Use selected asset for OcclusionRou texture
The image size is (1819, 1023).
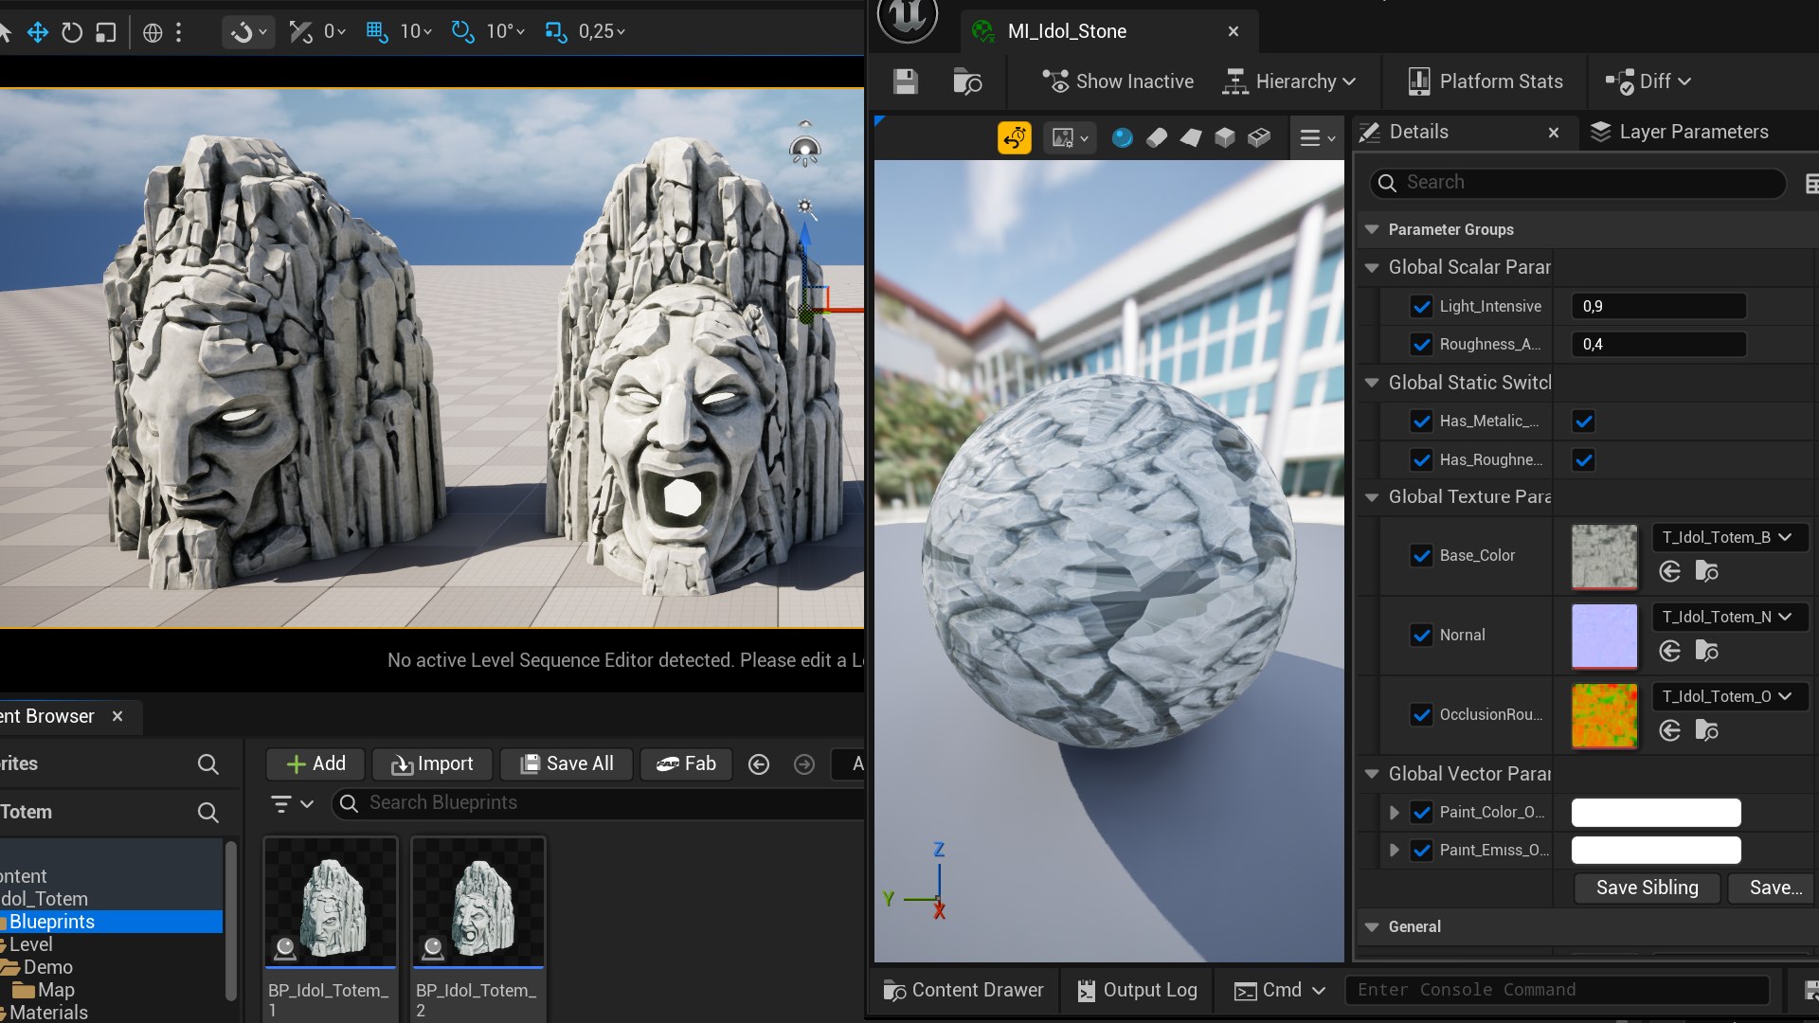[x=1670, y=730]
